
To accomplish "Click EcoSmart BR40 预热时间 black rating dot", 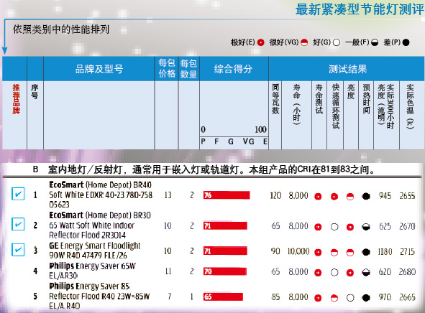I will (x=366, y=196).
